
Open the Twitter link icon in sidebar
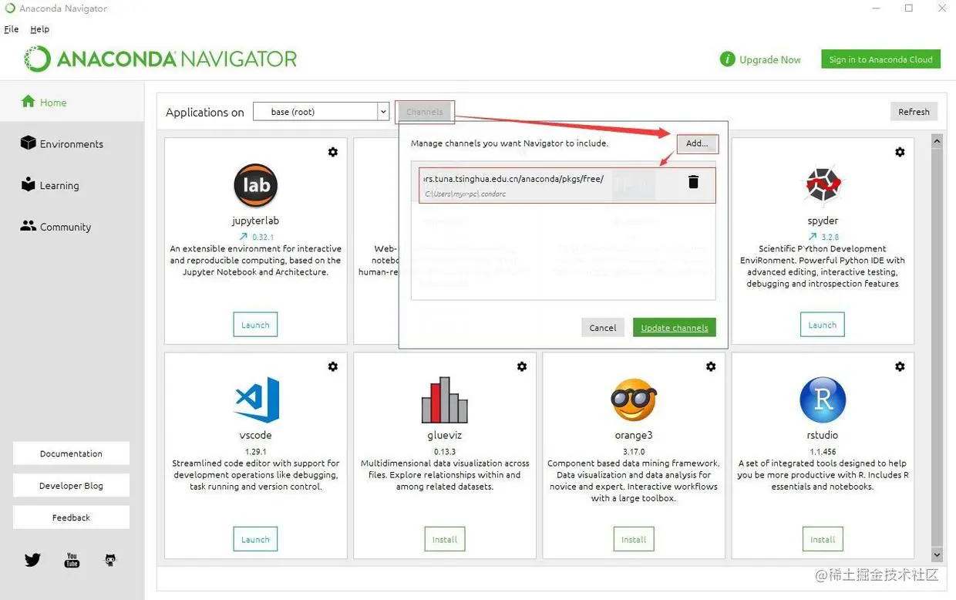[32, 560]
